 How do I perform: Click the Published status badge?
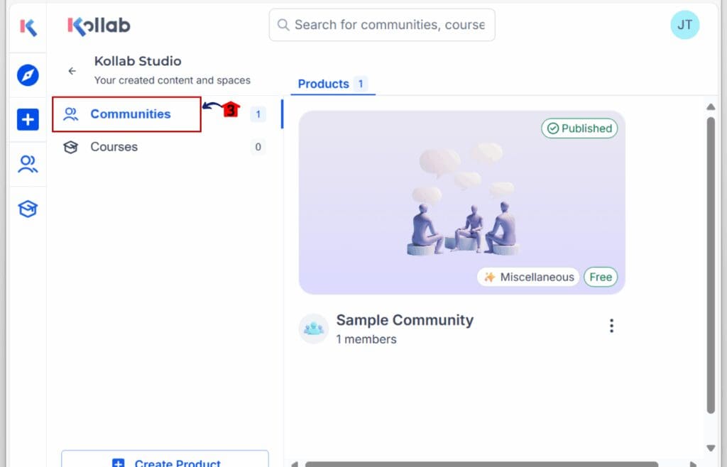pyautogui.click(x=579, y=128)
